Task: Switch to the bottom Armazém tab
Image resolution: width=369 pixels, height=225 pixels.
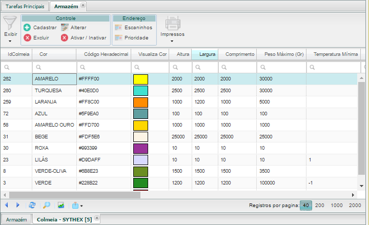Action: click(x=16, y=219)
